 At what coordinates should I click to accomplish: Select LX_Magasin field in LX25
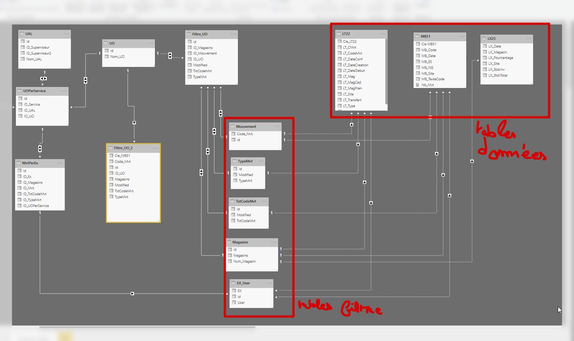497,52
